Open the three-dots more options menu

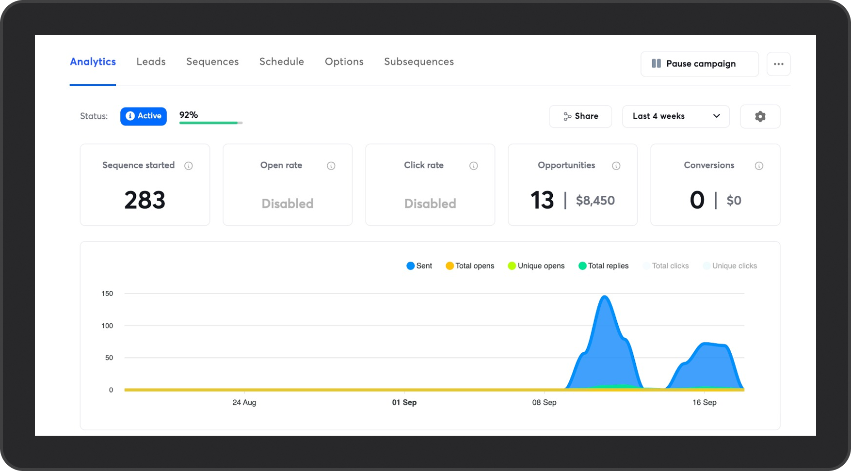pos(779,64)
